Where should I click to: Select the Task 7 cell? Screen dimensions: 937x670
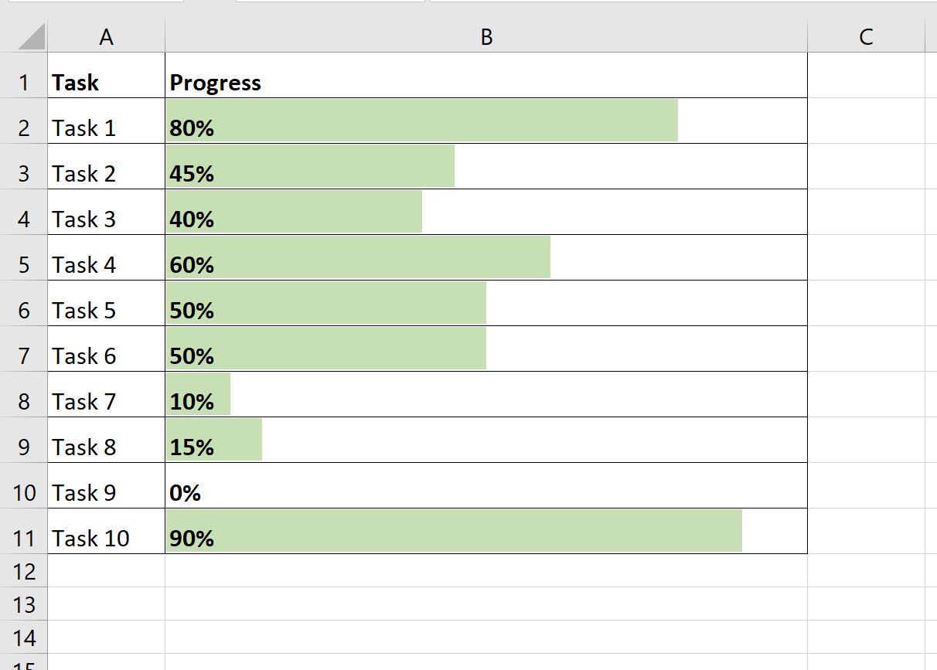point(106,401)
